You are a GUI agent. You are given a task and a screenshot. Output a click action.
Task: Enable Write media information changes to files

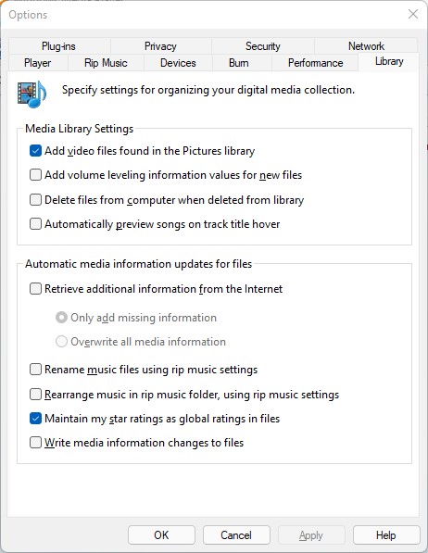[x=35, y=443]
